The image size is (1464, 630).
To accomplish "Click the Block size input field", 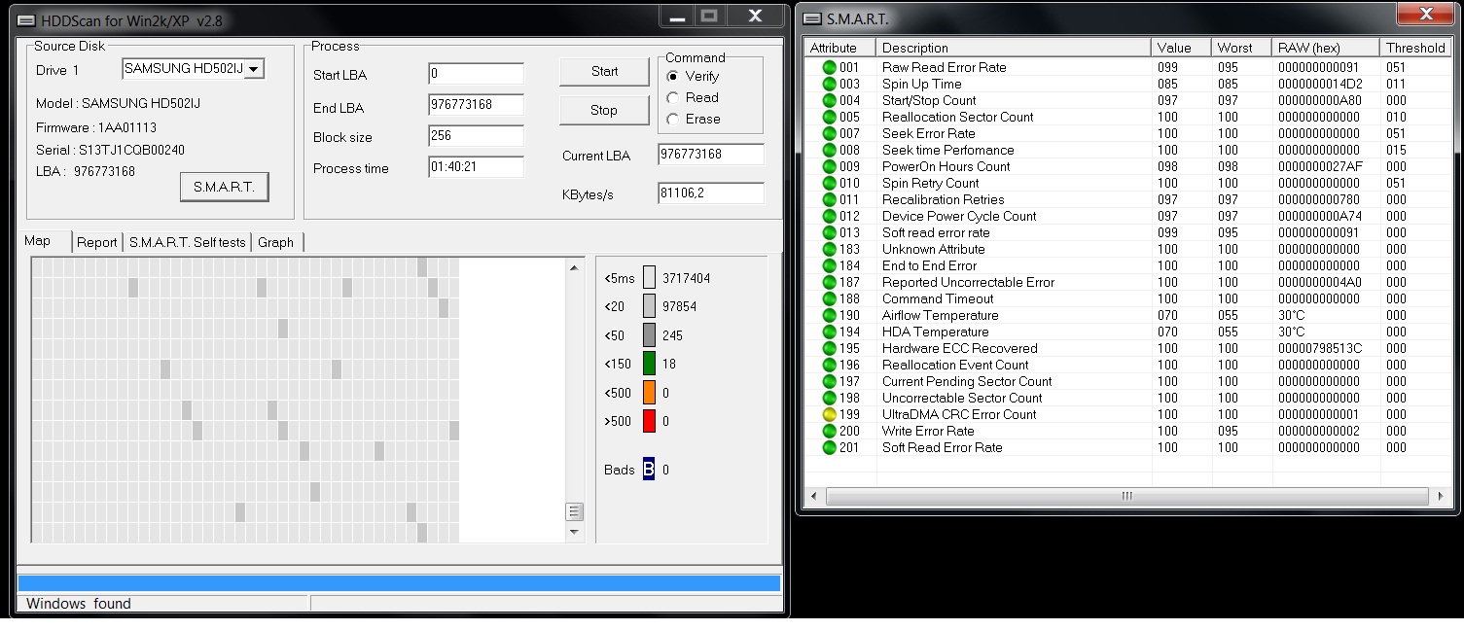I will (x=476, y=136).
